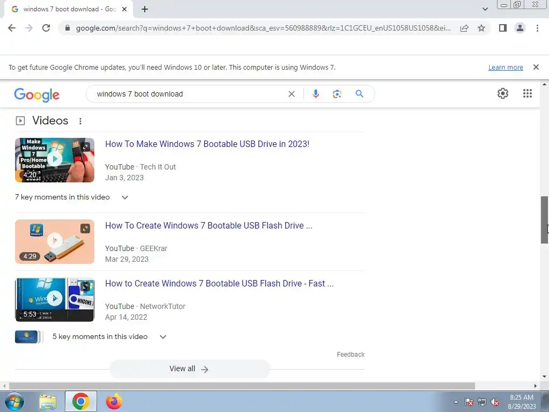The image size is (549, 412).
Task: Click the forward navigation arrow
Action: [x=29, y=28]
